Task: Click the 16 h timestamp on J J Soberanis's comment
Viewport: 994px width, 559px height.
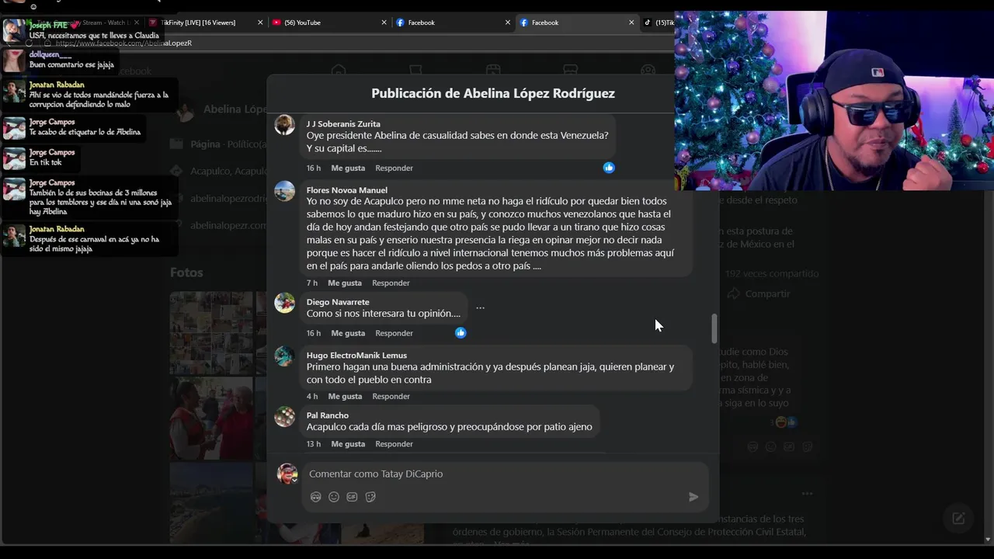Action: [313, 168]
